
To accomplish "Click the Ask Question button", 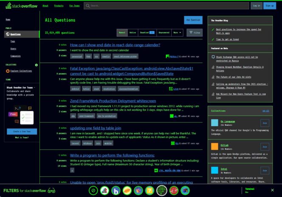I will click(193, 20).
